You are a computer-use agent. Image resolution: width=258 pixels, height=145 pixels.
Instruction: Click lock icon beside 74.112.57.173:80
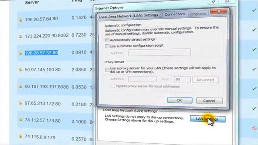tap(21, 120)
